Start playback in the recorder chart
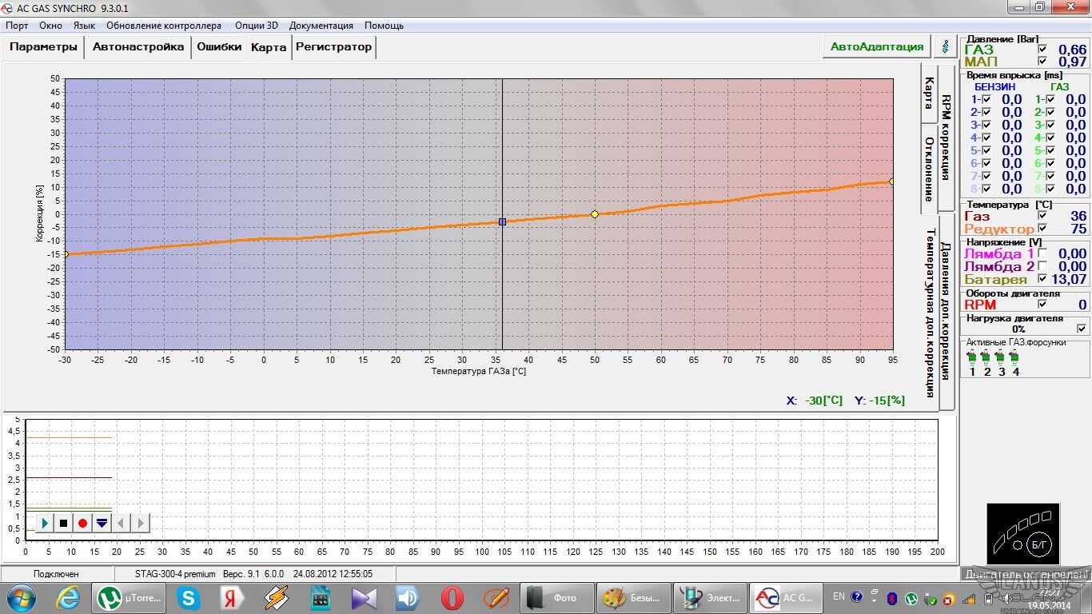 tap(45, 524)
